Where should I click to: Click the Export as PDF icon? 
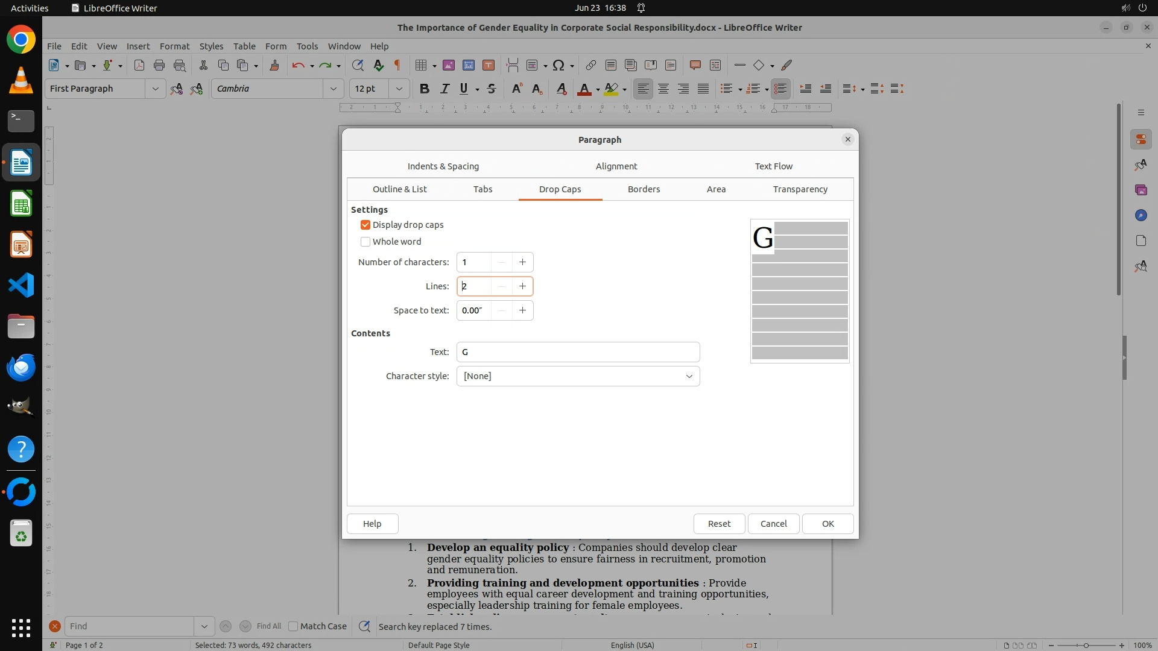139,65
